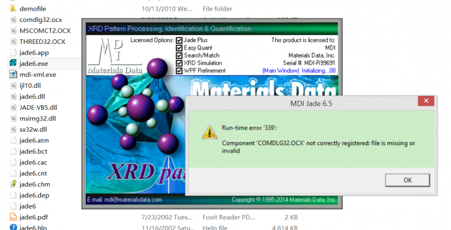451x230 pixels.
Task: Click the '2 KB' size of jade6.pdf
Action: coord(291,218)
